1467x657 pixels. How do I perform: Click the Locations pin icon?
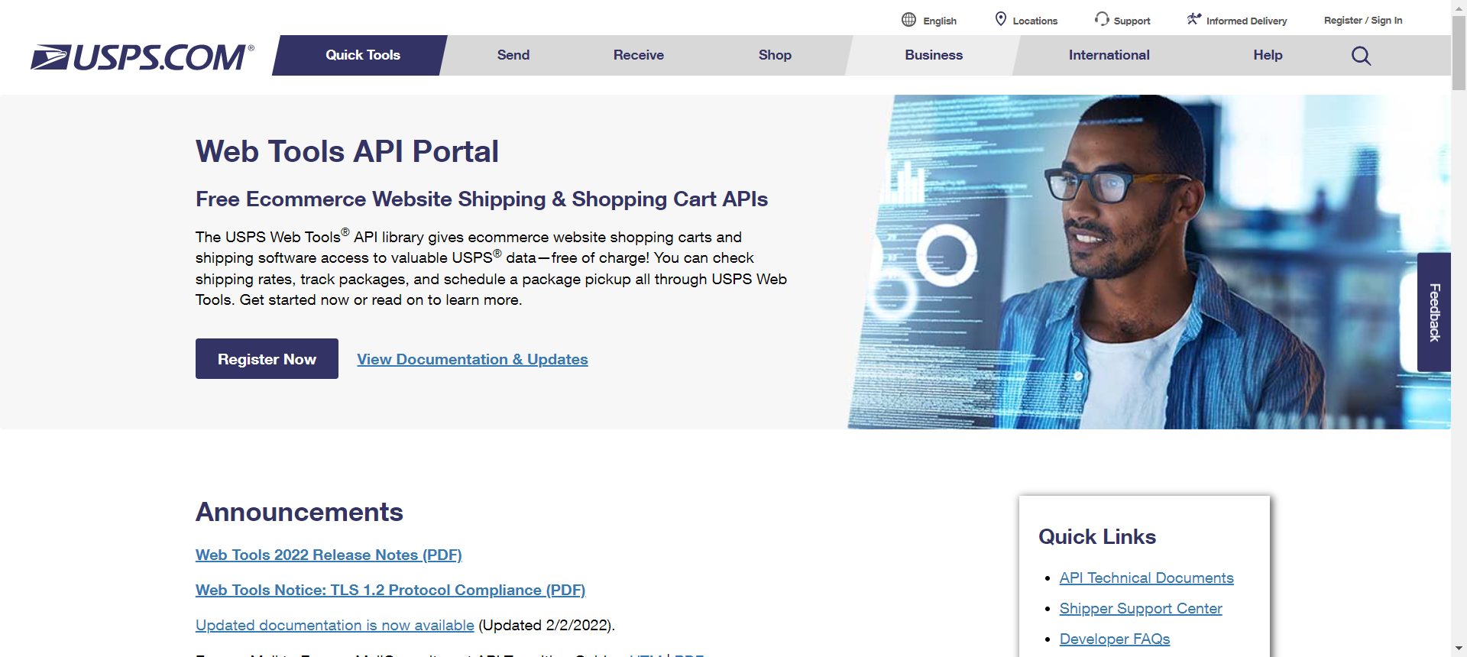coord(1001,19)
